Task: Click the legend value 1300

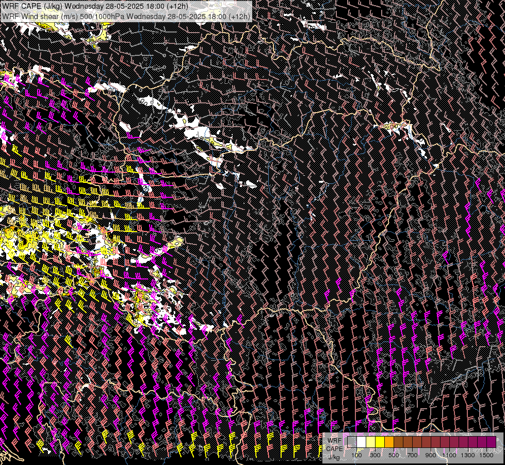Action: (x=468, y=455)
